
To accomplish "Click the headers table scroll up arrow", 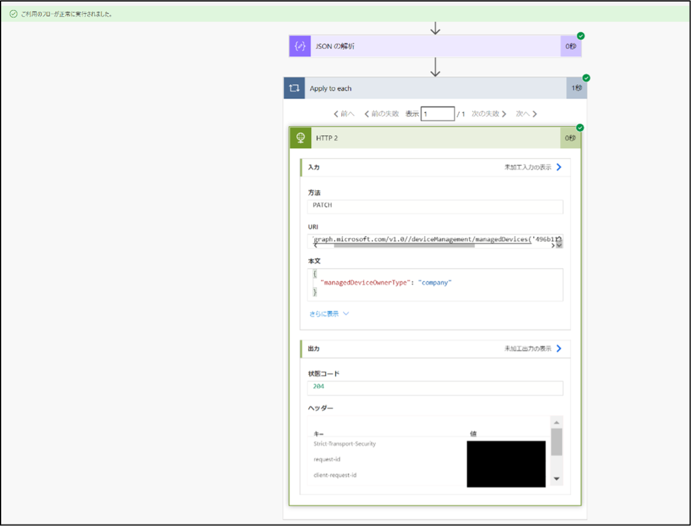I will pyautogui.click(x=556, y=423).
